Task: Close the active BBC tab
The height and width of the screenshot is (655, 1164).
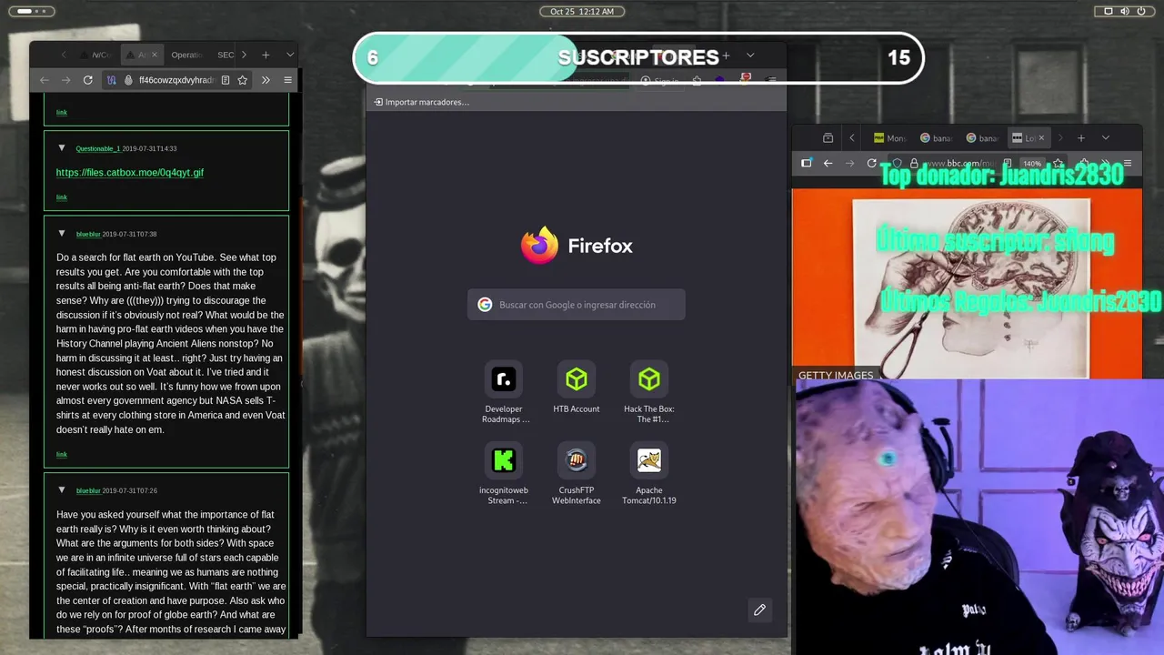Action: point(1041,138)
